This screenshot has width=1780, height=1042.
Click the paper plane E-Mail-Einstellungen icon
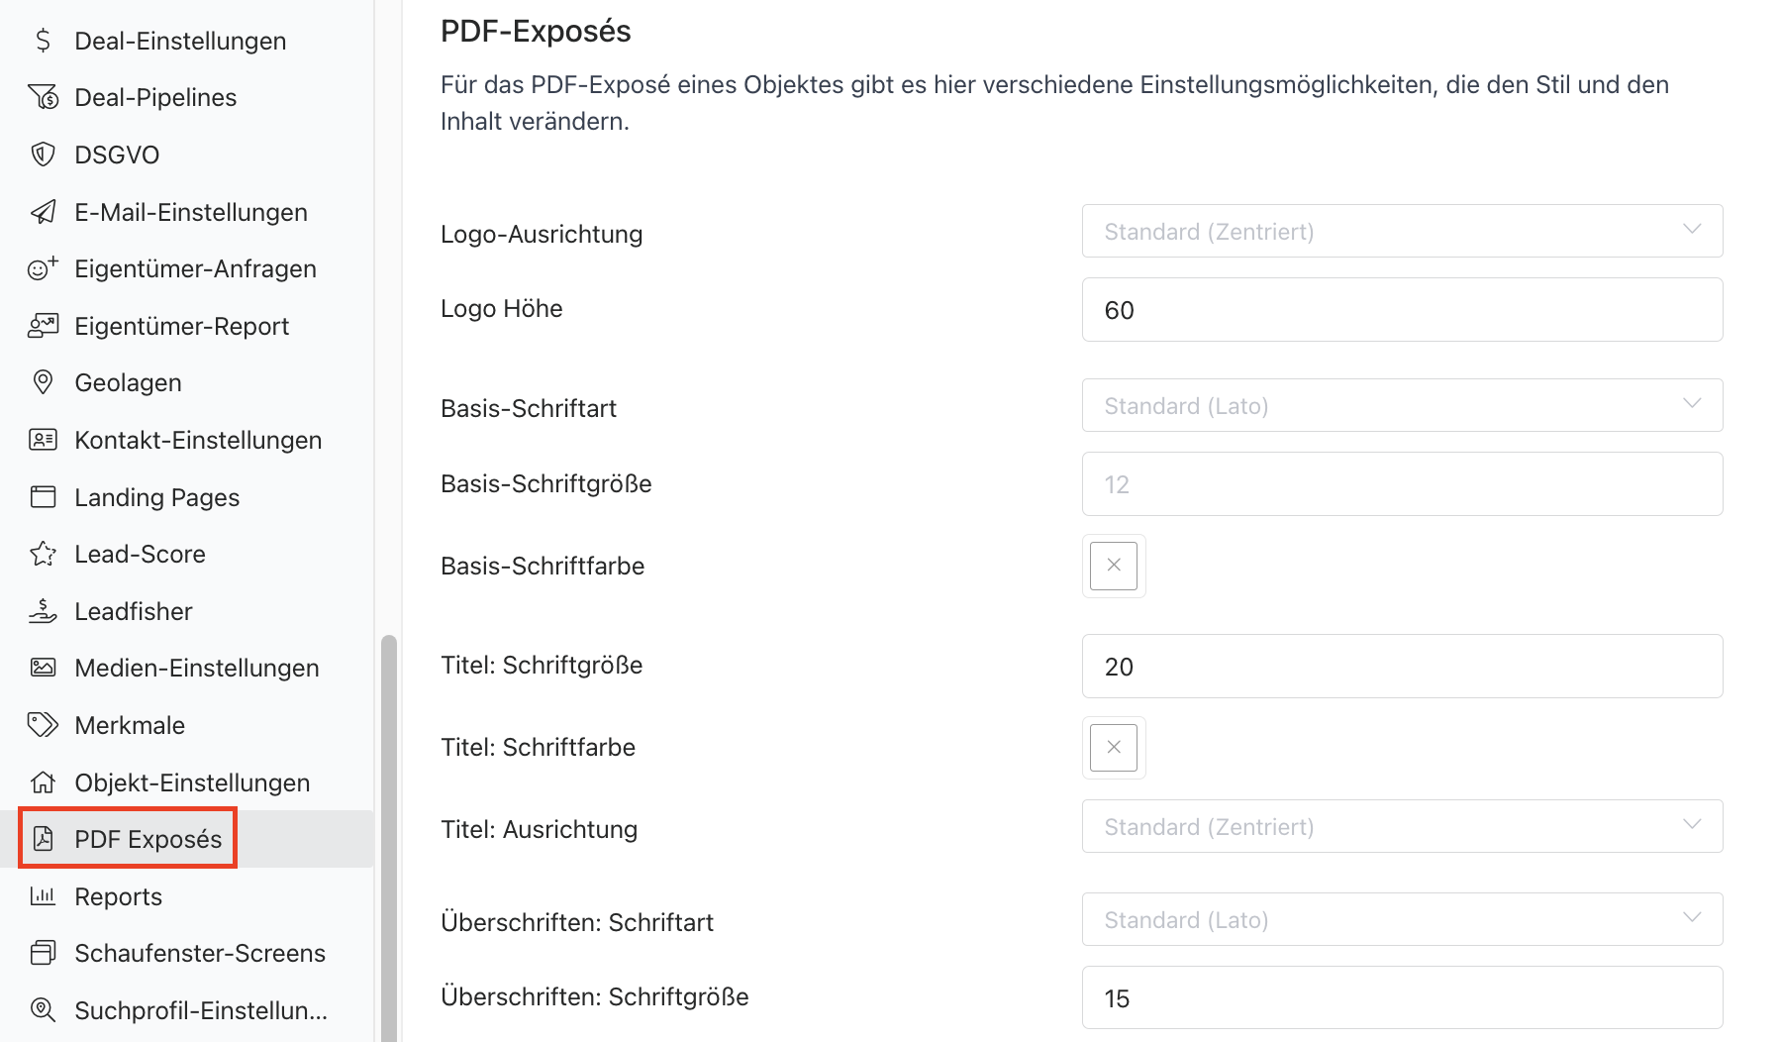[43, 212]
